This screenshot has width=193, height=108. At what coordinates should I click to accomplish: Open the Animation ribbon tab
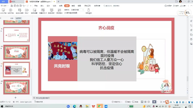61,6
